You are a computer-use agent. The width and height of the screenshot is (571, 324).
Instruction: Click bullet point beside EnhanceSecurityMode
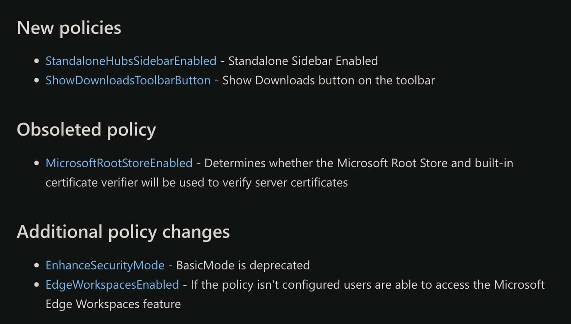click(x=37, y=265)
